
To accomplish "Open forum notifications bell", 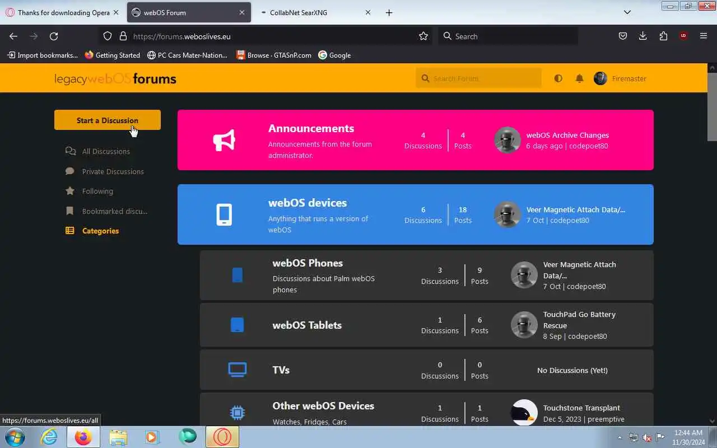I will click(x=580, y=78).
